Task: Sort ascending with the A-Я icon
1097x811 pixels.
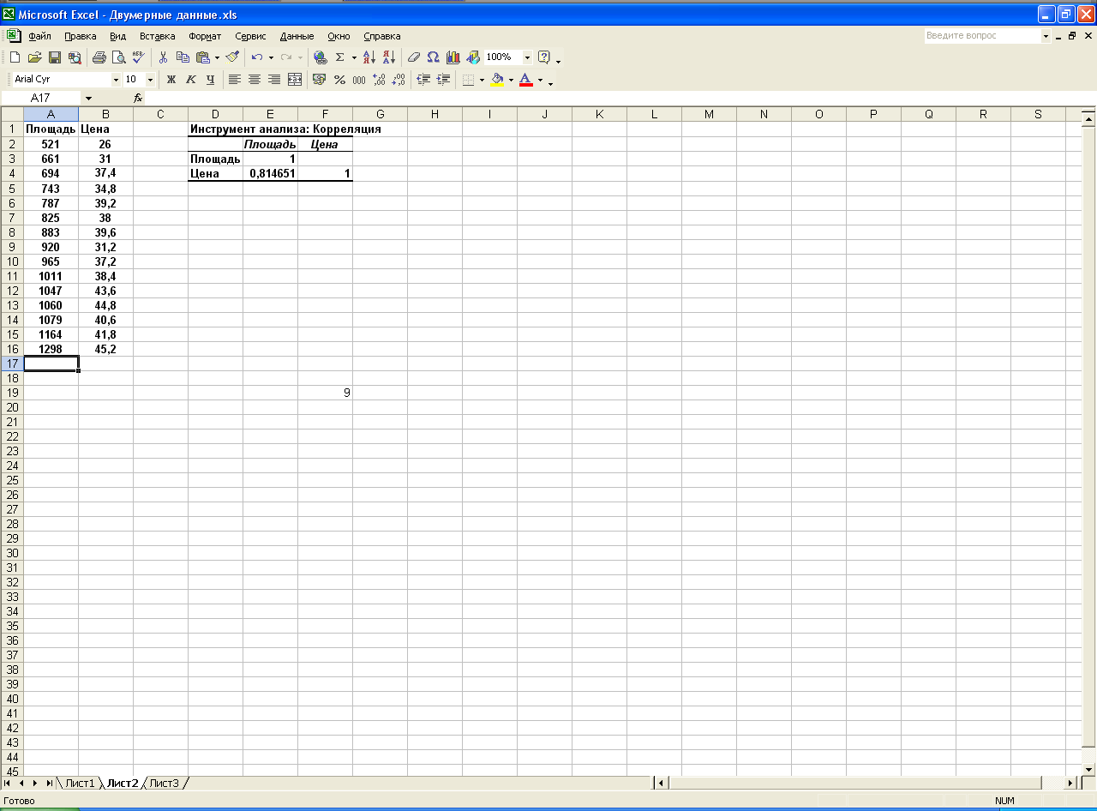Action: [369, 57]
